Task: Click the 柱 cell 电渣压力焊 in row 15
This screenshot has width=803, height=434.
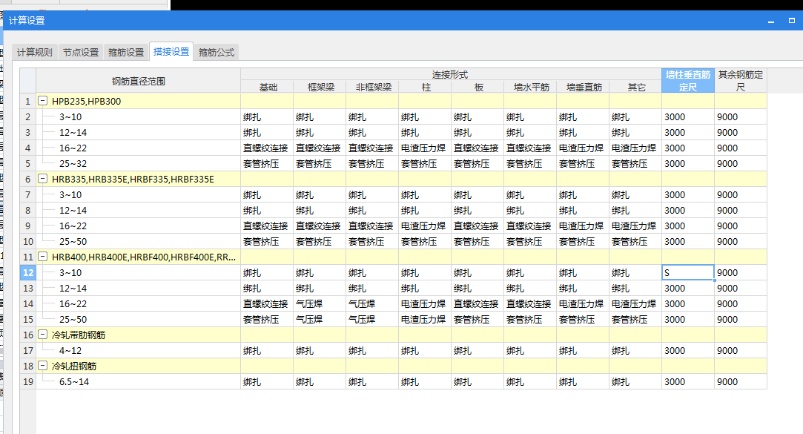Action: (425, 319)
